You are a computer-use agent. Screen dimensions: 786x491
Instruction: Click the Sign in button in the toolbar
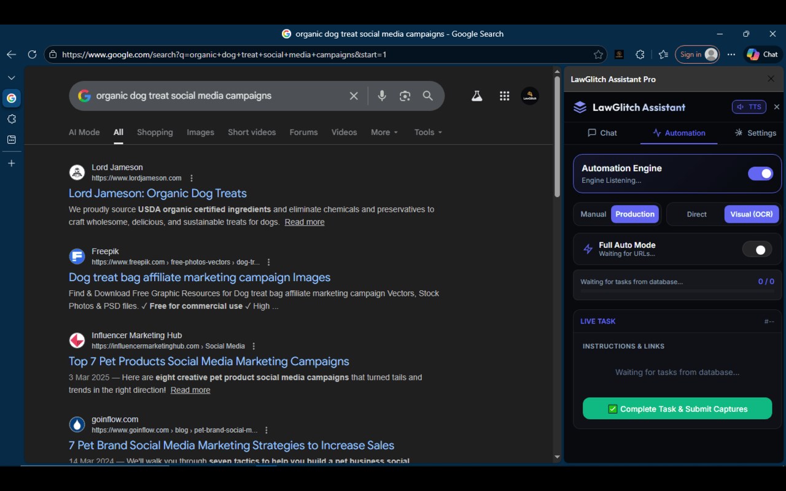point(697,55)
